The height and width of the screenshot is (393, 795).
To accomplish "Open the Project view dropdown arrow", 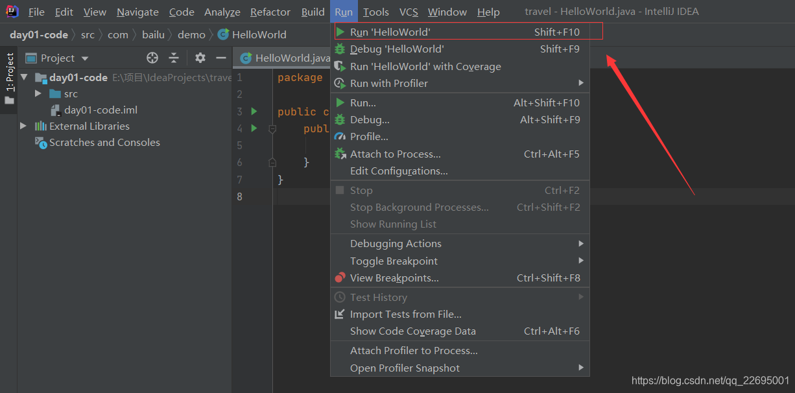I will [x=85, y=58].
